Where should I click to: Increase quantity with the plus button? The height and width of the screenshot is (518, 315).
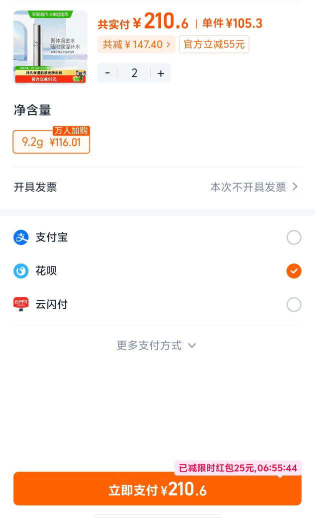161,72
